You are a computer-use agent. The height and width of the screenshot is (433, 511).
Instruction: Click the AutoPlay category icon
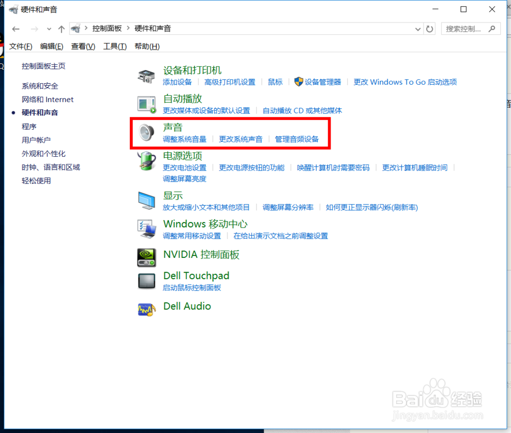click(x=146, y=105)
